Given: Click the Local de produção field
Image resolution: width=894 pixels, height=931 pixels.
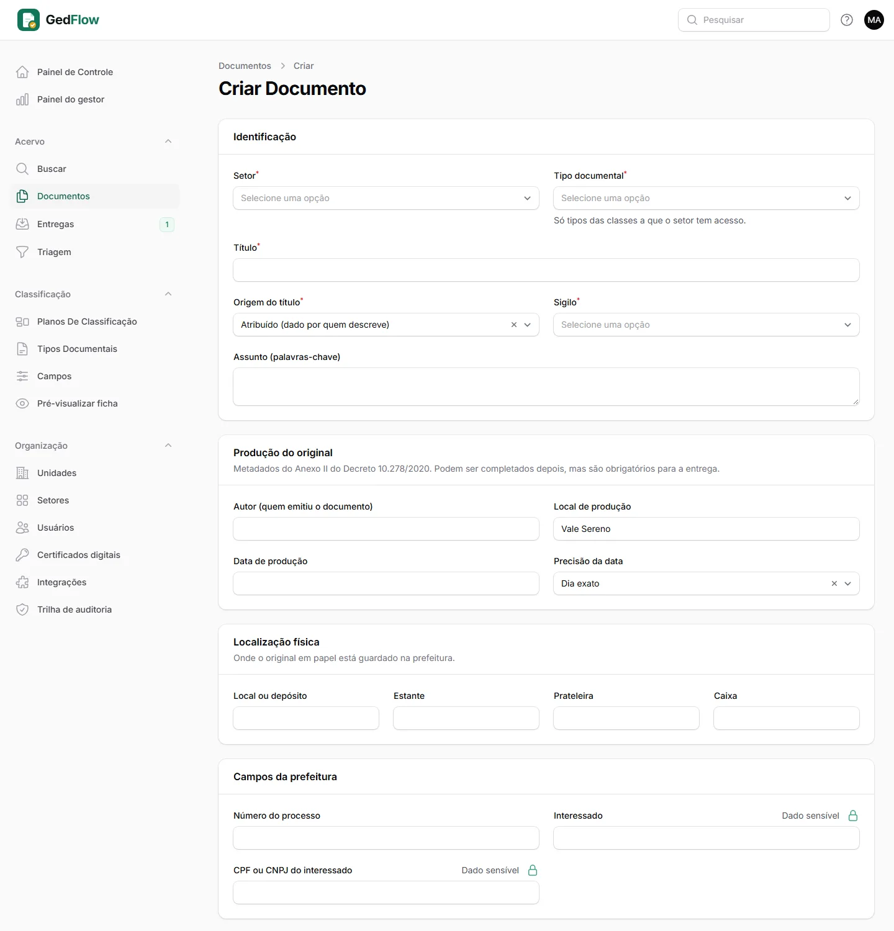Looking at the screenshot, I should pyautogui.click(x=707, y=529).
